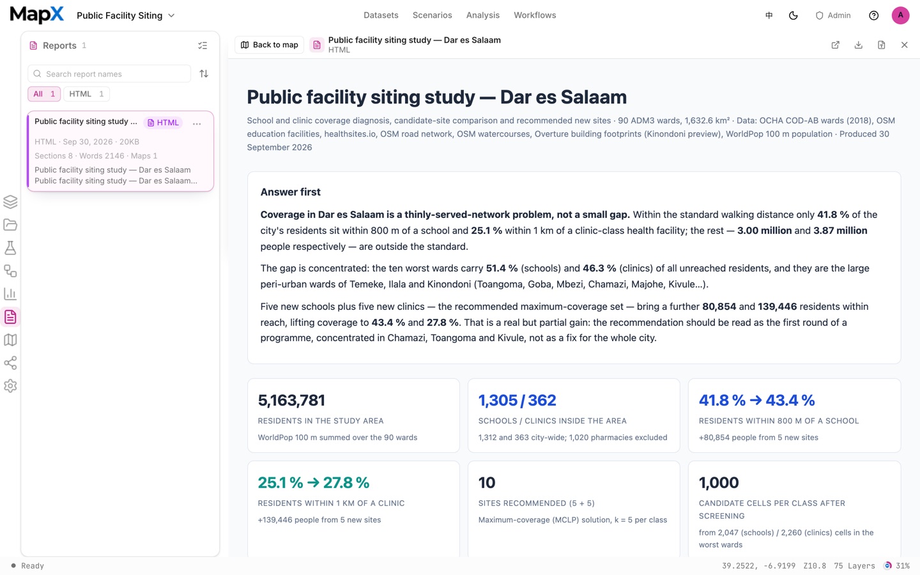
Task: Open the Workflows menu
Action: click(535, 15)
